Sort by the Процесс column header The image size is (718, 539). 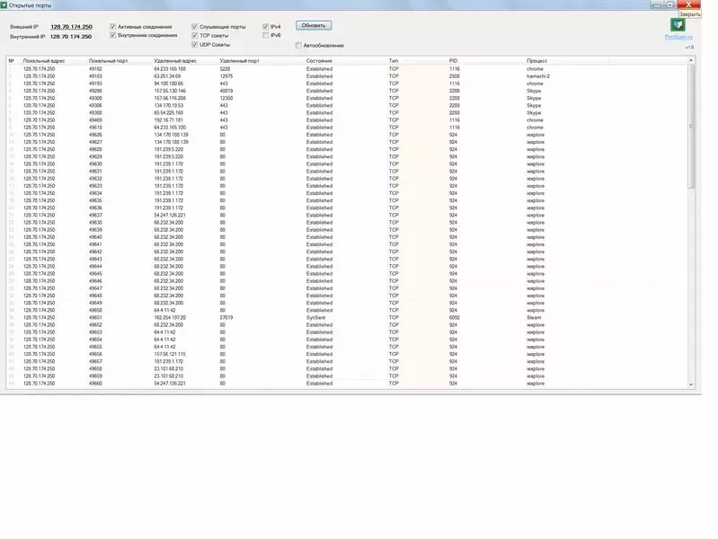coord(536,60)
